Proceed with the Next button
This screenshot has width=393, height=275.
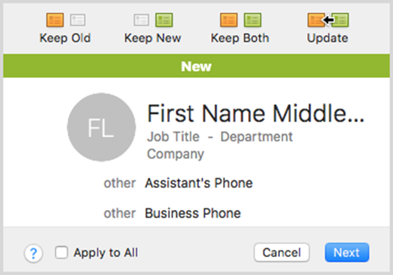point(346,252)
